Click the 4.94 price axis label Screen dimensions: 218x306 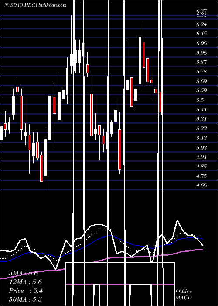pyautogui.click(x=201, y=157)
